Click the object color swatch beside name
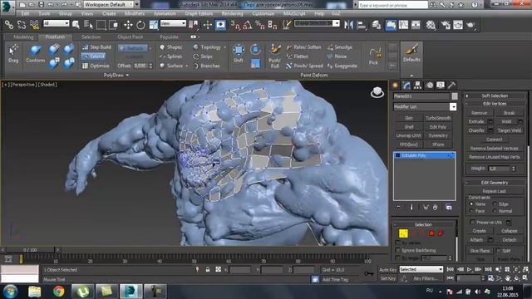The width and height of the screenshot is (532, 299). (x=455, y=96)
